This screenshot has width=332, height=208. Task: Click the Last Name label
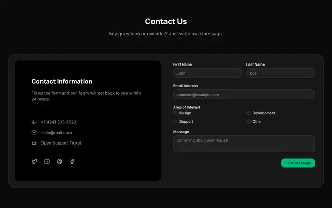click(x=255, y=64)
